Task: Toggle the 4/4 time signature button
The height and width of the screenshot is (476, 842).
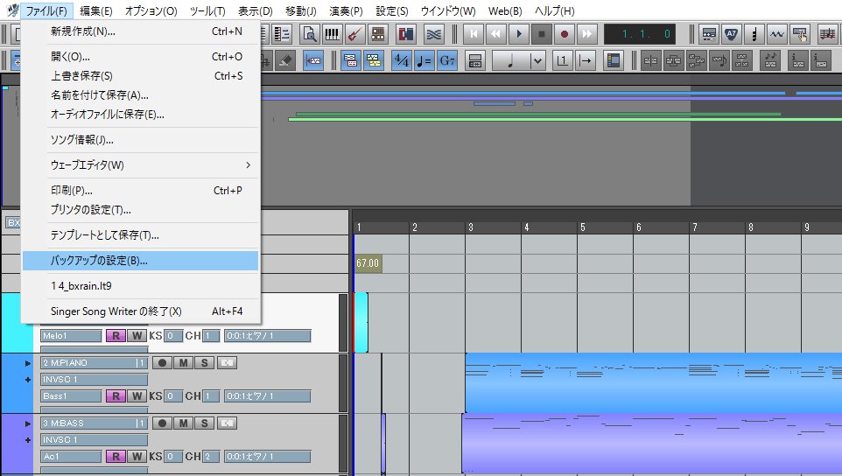Action: coord(402,60)
